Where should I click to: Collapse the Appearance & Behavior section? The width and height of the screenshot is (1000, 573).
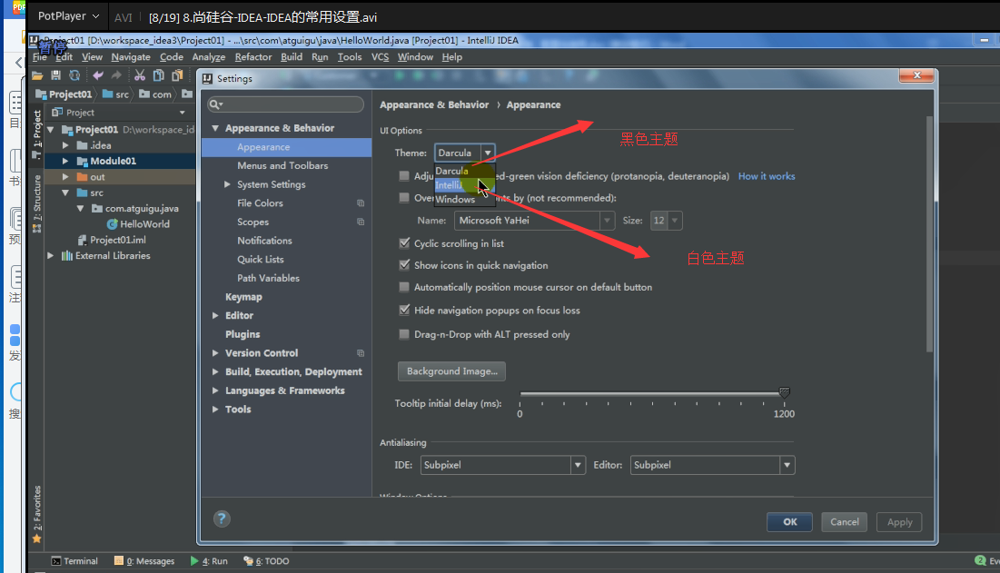(215, 128)
